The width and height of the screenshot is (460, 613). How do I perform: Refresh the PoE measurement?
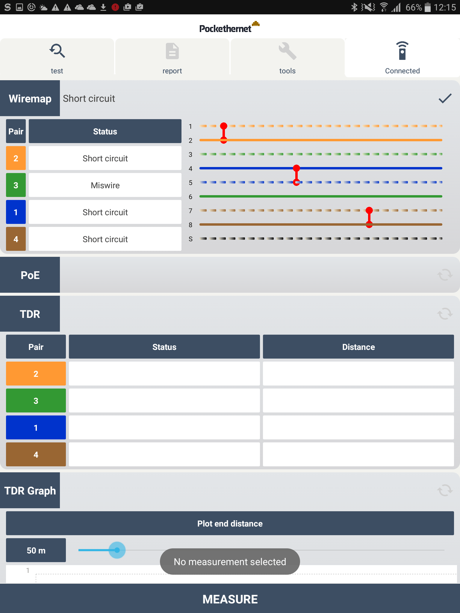445,275
